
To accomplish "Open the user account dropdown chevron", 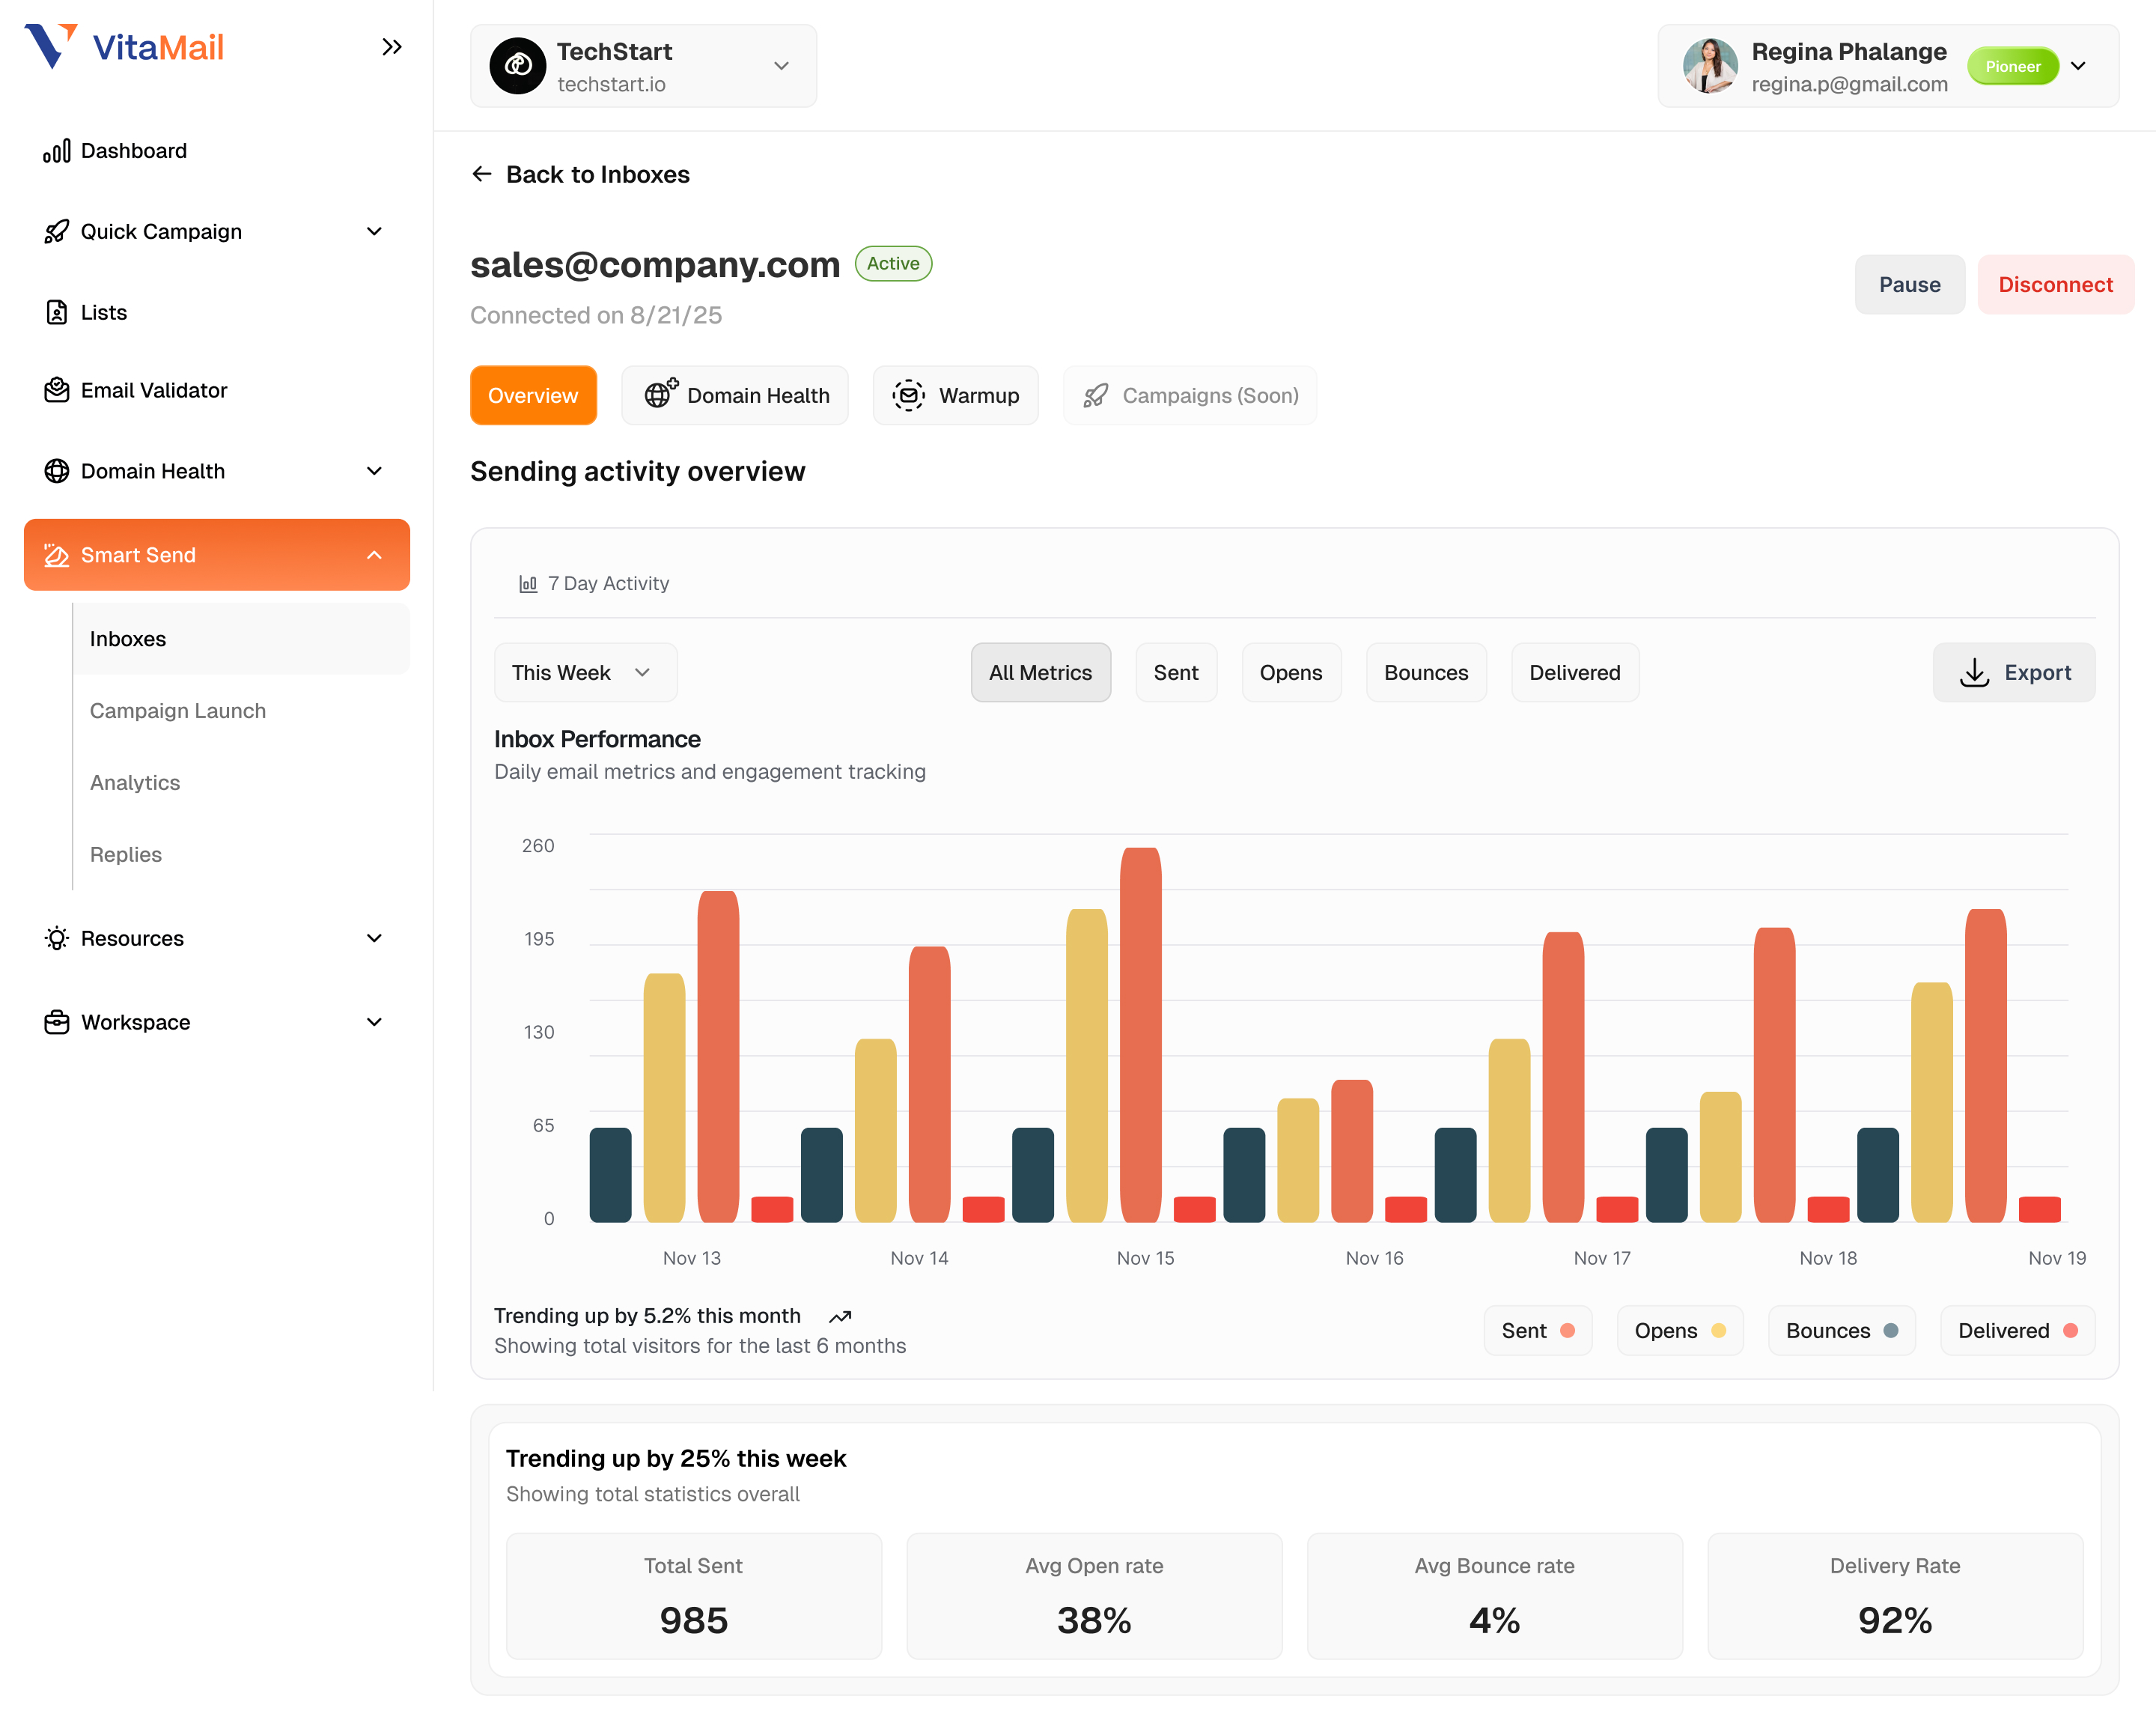I will 2078,66.
